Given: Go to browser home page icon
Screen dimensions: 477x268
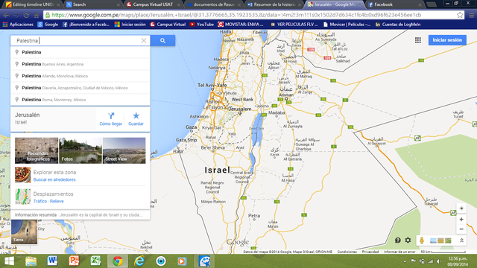Looking at the screenshot, I should 37,15.
